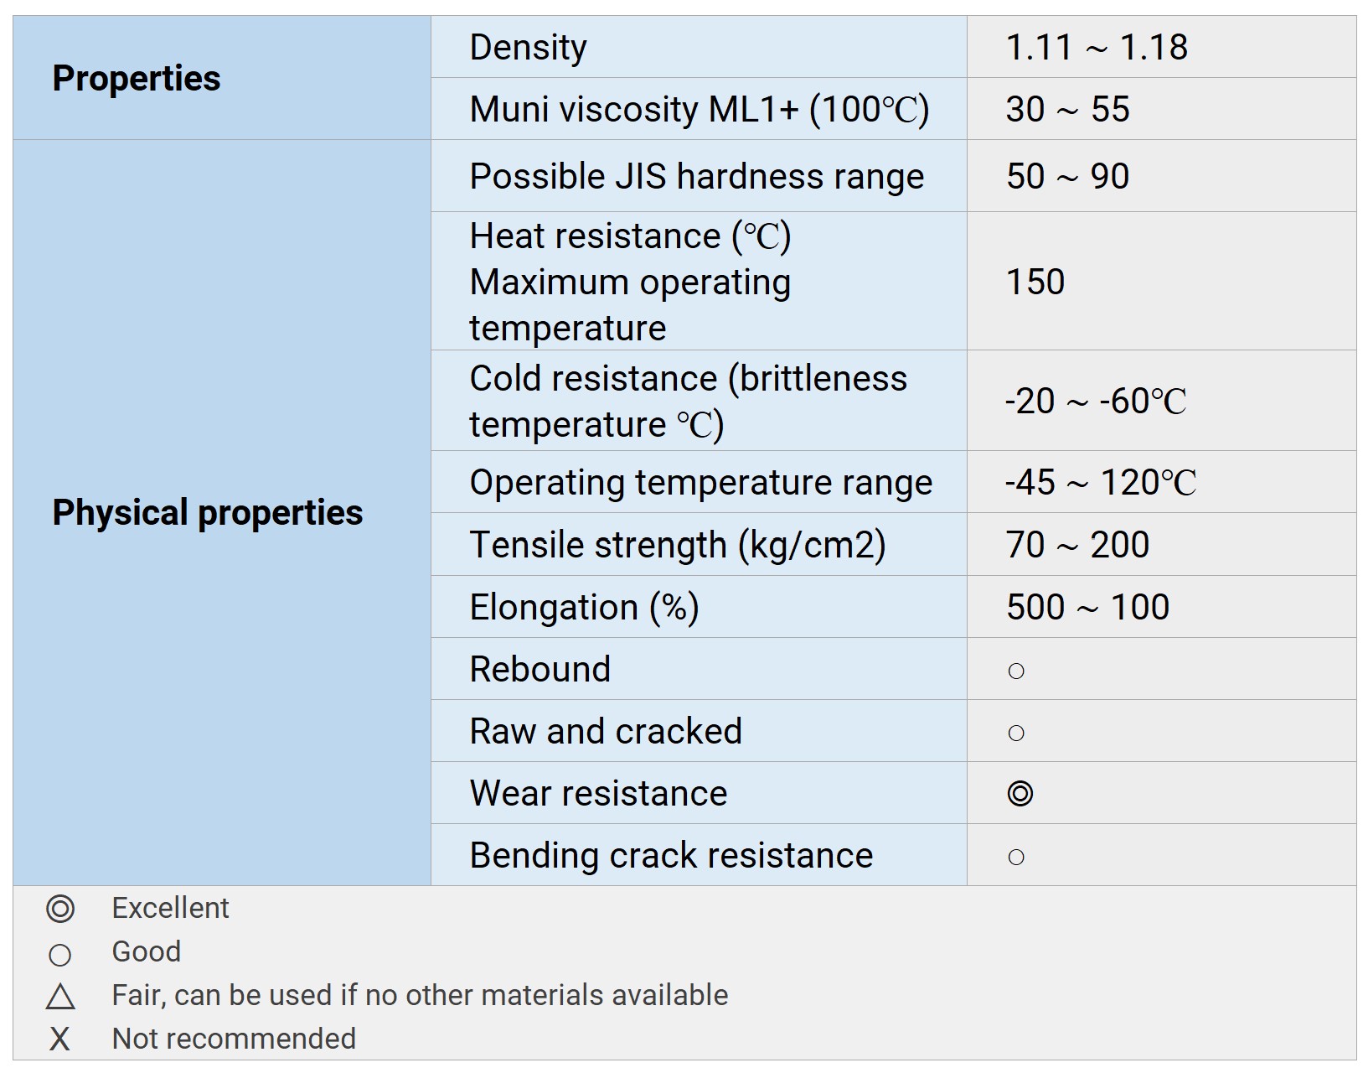This screenshot has width=1363, height=1073.
Task: Click the Fair legend description text
Action: pyautogui.click(x=420, y=995)
